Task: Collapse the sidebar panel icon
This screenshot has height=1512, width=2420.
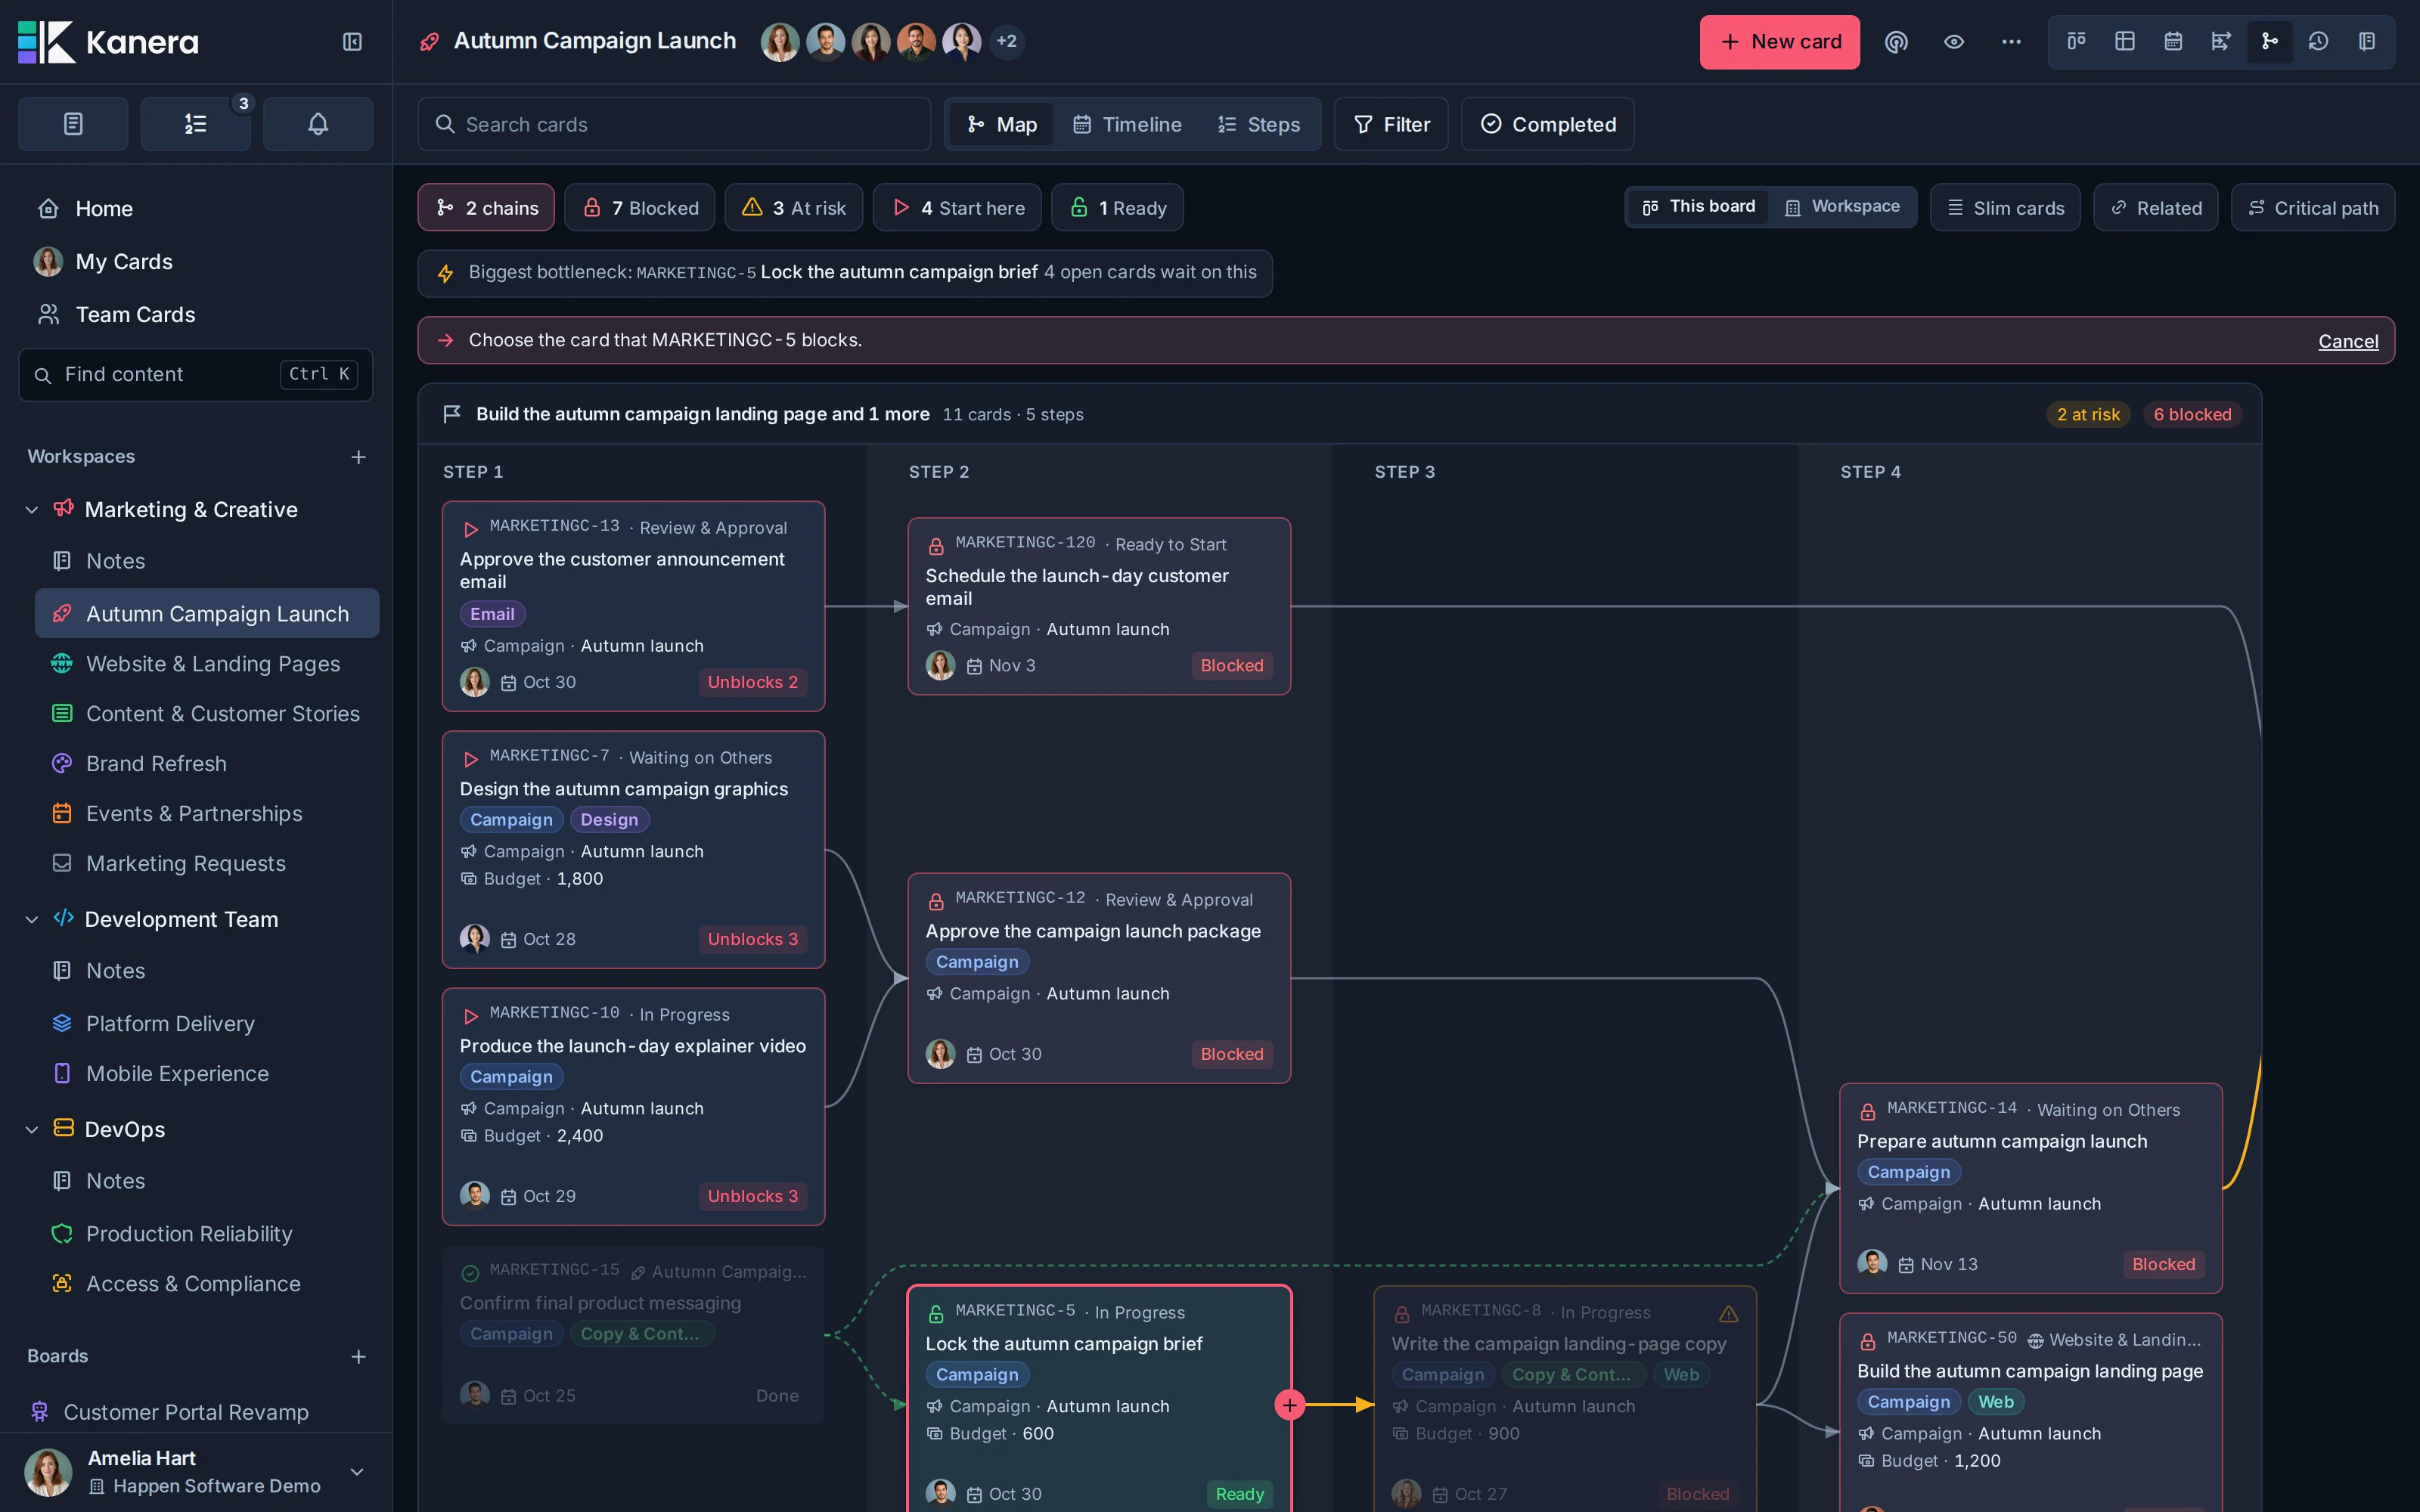Action: [352, 41]
